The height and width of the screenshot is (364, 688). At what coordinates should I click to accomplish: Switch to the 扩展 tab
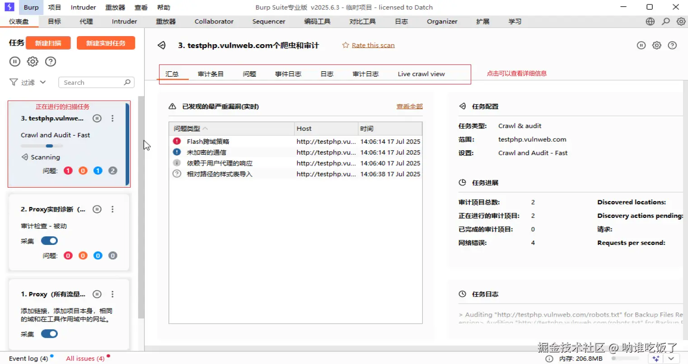click(x=483, y=21)
